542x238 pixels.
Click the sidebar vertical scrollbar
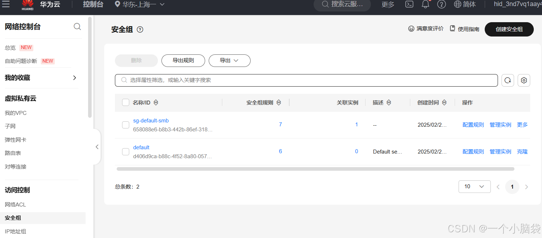point(90,67)
